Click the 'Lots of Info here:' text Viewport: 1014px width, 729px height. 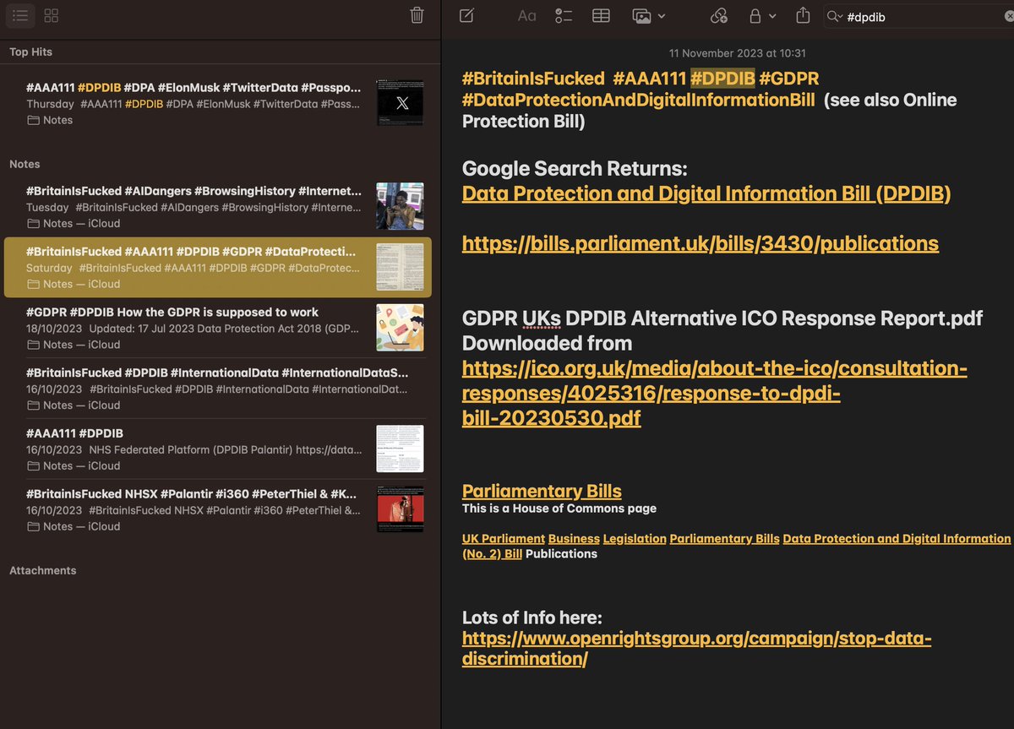[532, 617]
